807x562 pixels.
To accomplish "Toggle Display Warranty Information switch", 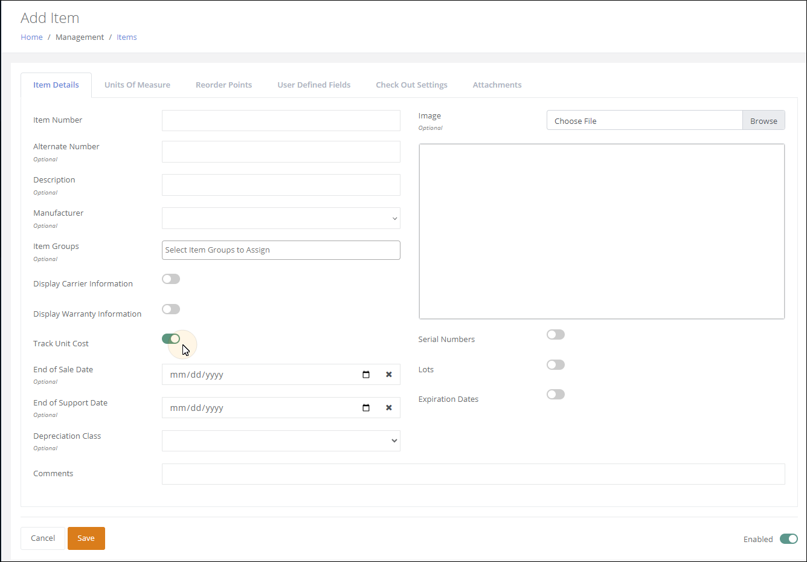I will pyautogui.click(x=171, y=309).
